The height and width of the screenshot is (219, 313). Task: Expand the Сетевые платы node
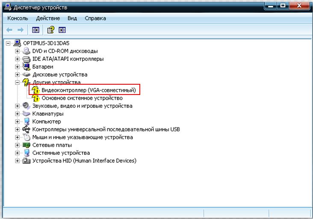[x=18, y=145]
